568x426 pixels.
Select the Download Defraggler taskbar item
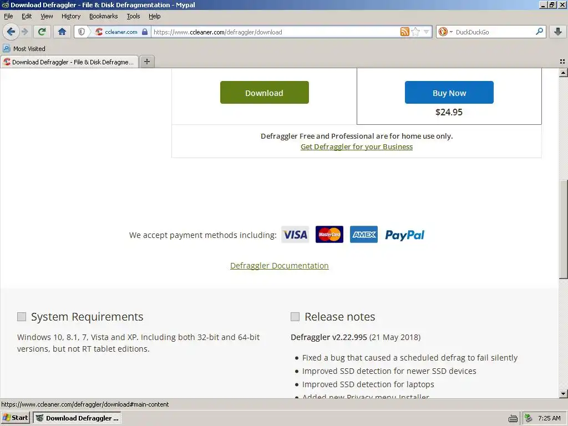[x=77, y=418]
